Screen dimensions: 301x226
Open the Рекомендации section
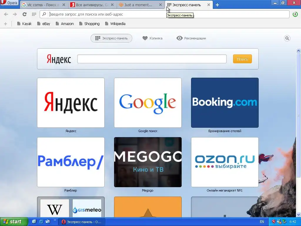click(x=191, y=38)
